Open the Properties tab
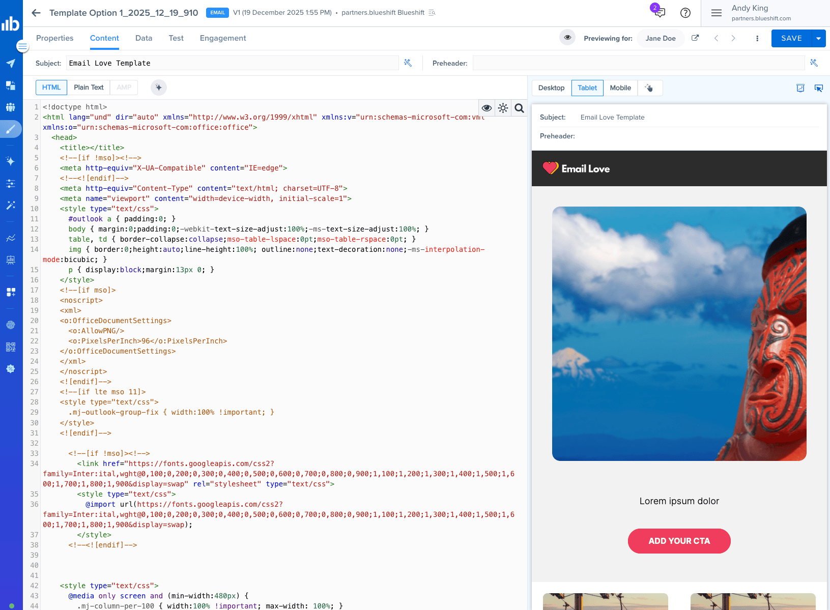Screen dimensions: 830x610 [x=55, y=38]
